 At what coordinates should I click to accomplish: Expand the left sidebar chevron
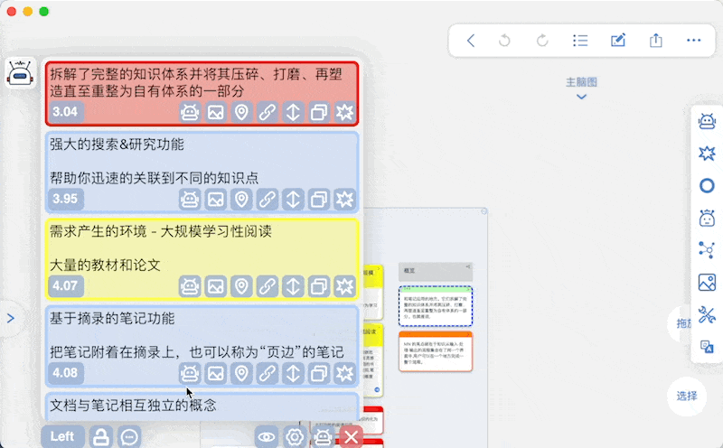(x=11, y=318)
